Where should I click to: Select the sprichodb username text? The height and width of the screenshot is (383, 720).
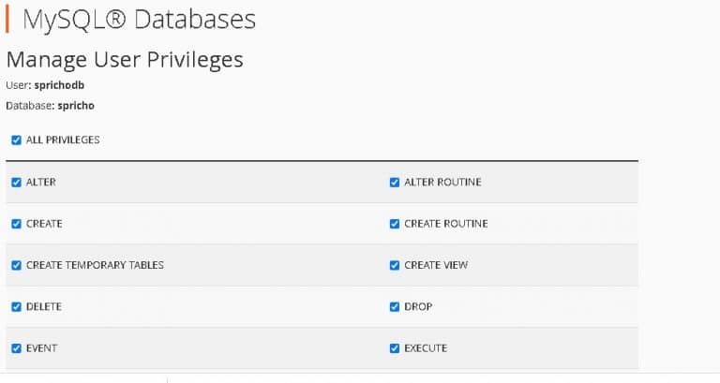click(58, 84)
